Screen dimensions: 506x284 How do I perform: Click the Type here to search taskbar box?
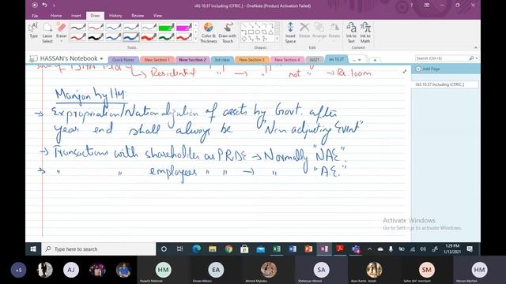point(99,249)
